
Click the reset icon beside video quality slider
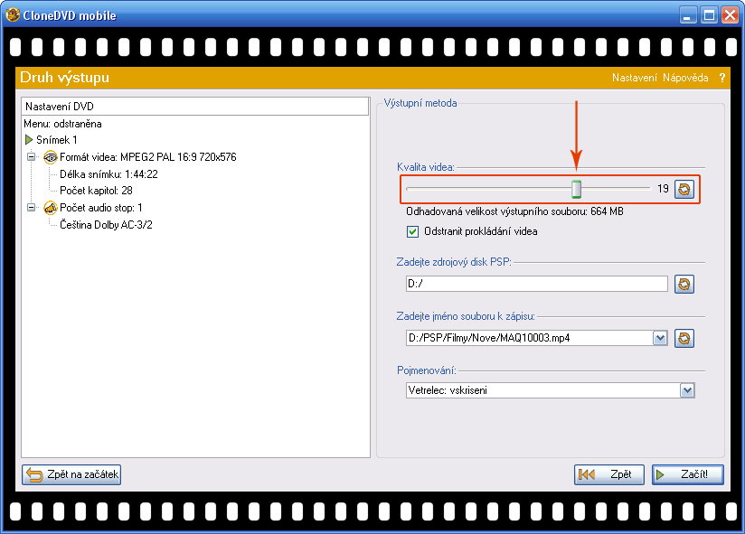point(684,190)
